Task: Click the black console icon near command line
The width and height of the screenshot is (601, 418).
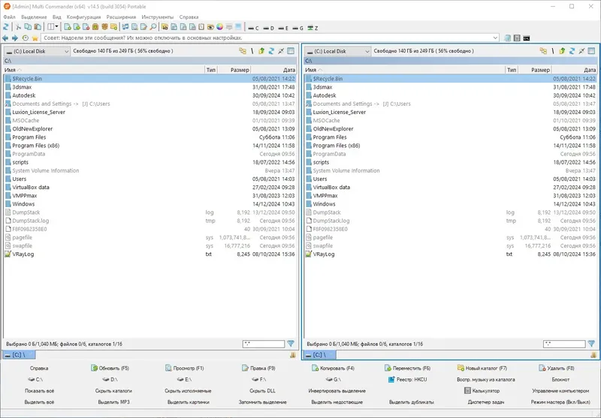Action: click(527, 38)
